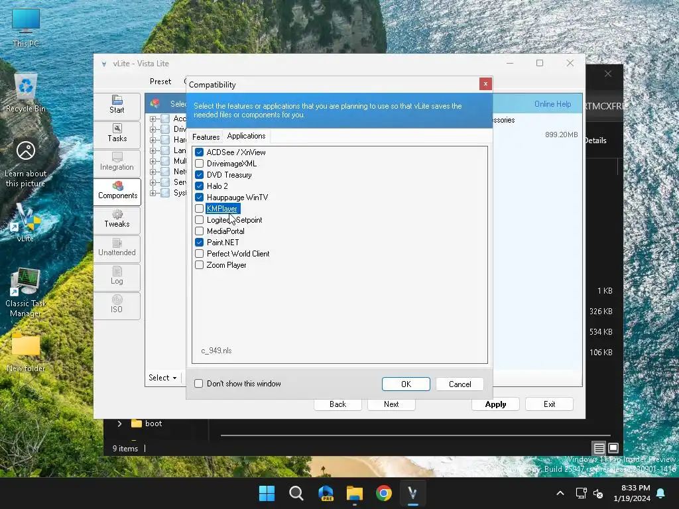Expand the Net... components tree node

point(153,172)
